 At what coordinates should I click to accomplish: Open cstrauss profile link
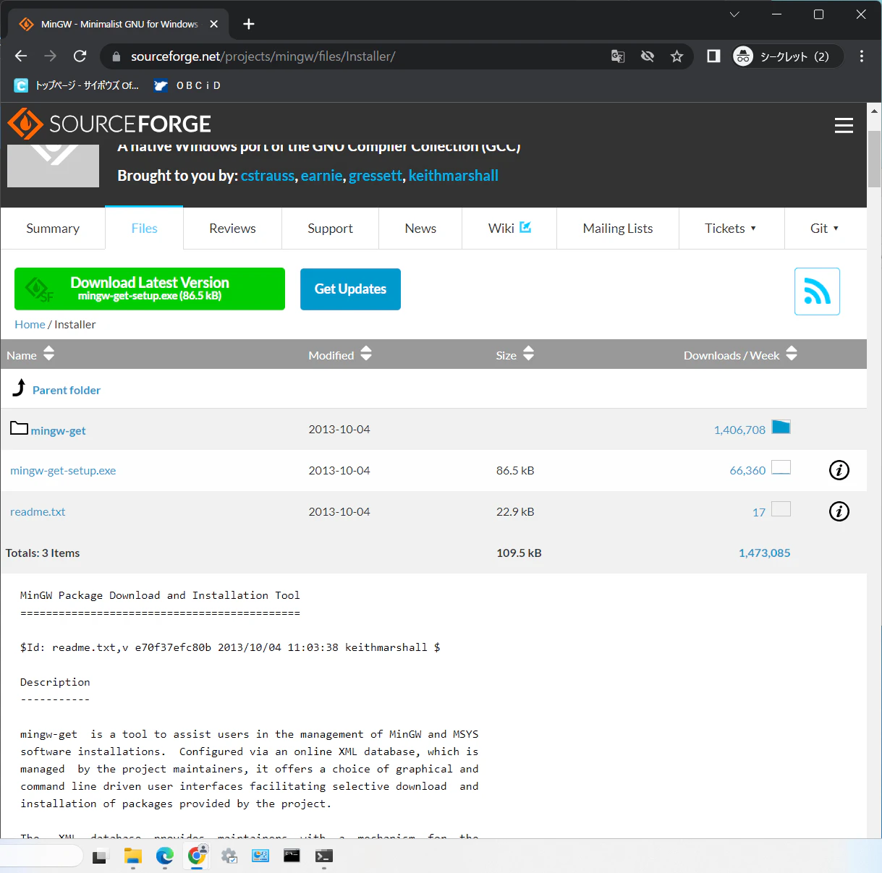pyautogui.click(x=268, y=176)
